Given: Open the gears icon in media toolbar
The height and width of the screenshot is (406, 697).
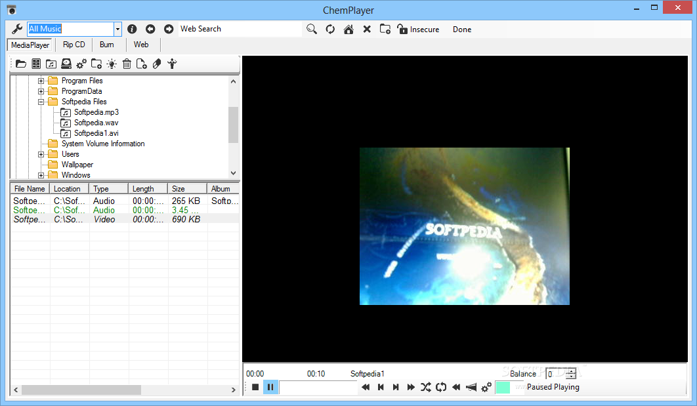Looking at the screenshot, I should 81,64.
